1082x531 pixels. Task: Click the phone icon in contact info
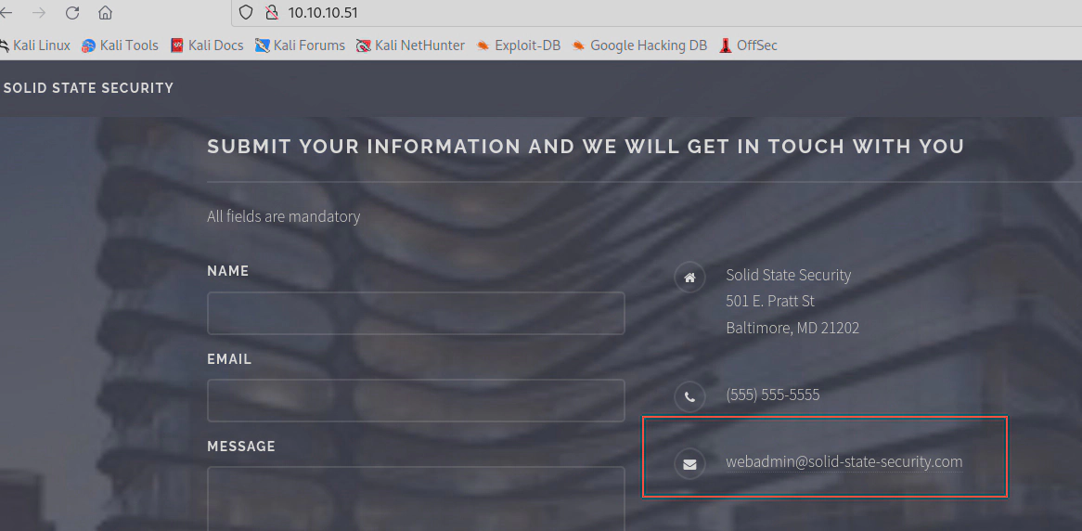pyautogui.click(x=689, y=396)
